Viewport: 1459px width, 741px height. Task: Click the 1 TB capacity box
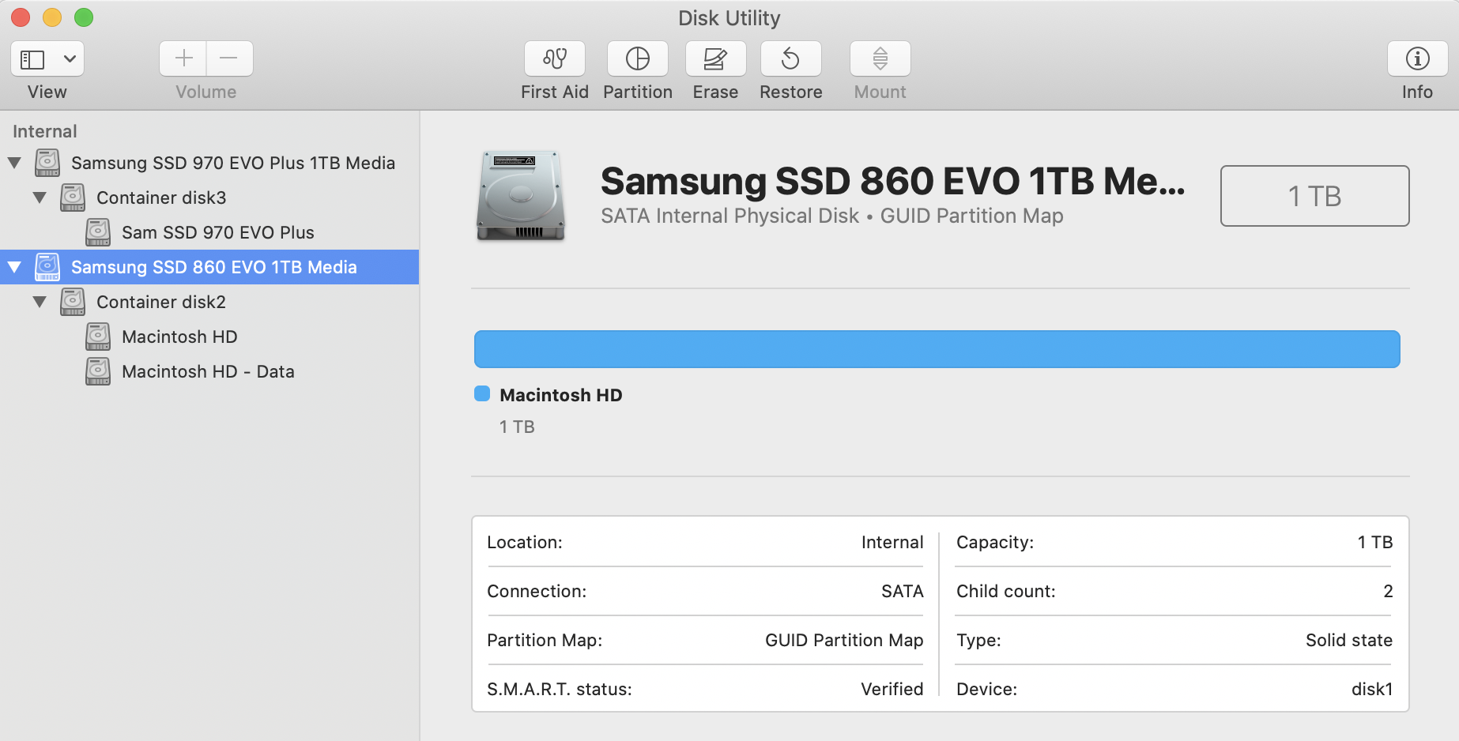(x=1314, y=196)
